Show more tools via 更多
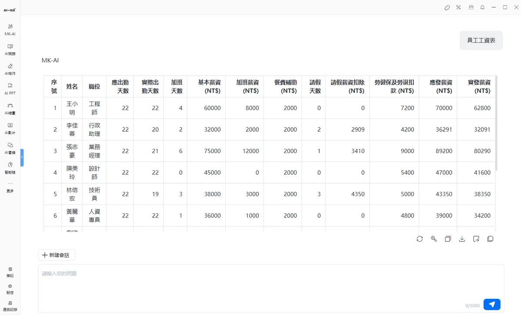 tap(10, 187)
